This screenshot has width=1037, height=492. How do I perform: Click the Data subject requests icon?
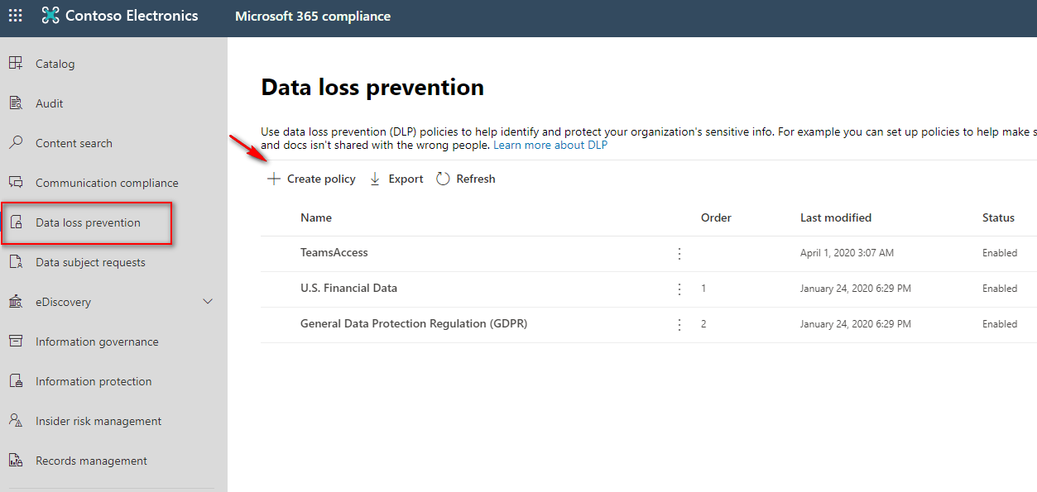pyautogui.click(x=16, y=262)
